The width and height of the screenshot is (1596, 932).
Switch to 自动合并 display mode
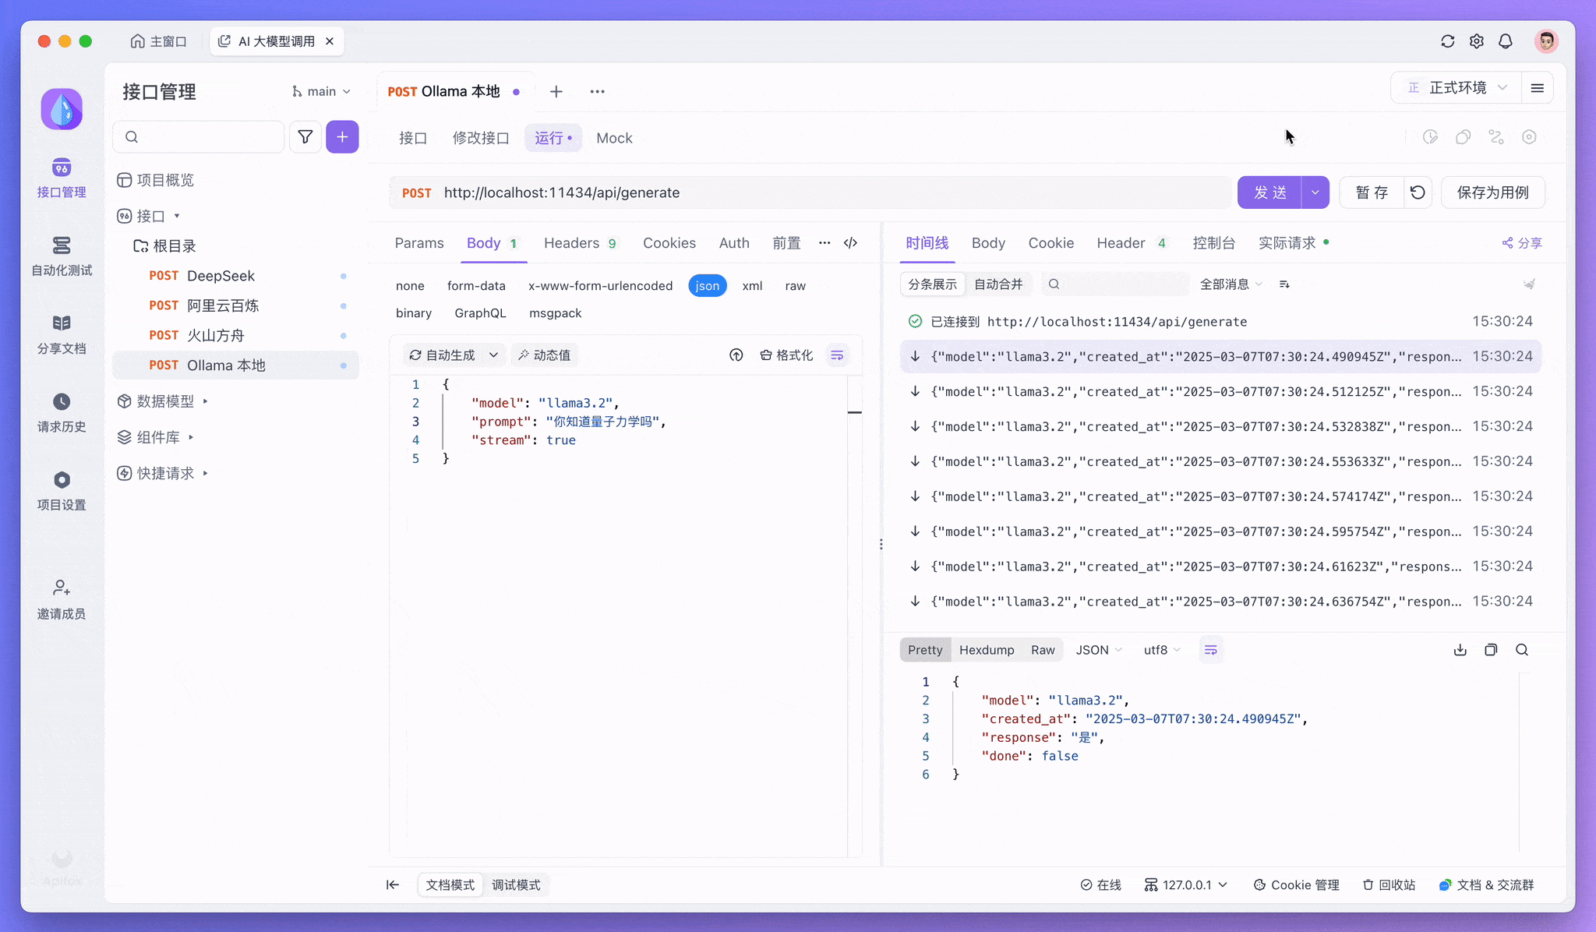point(998,284)
